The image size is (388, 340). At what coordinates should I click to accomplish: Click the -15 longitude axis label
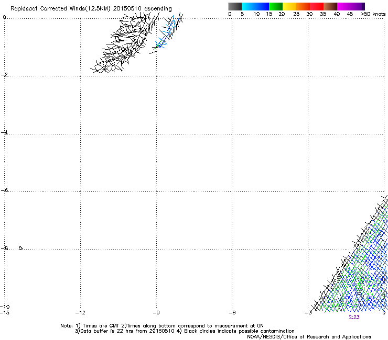click(x=4, y=313)
